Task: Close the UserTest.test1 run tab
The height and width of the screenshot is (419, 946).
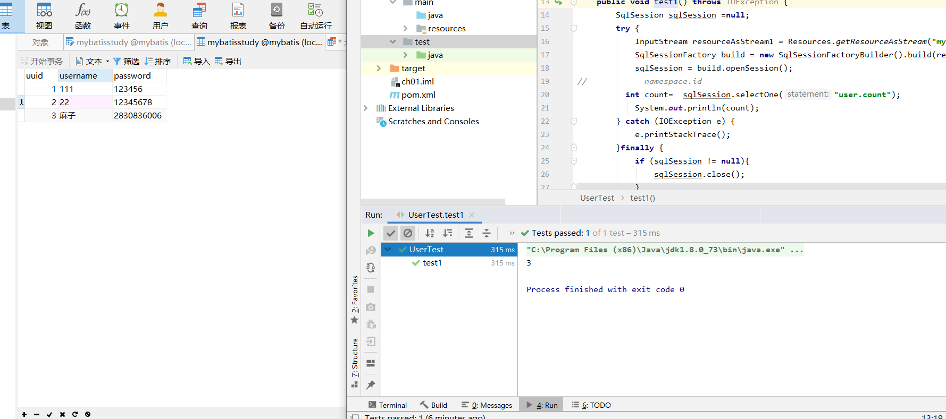Action: [472, 215]
